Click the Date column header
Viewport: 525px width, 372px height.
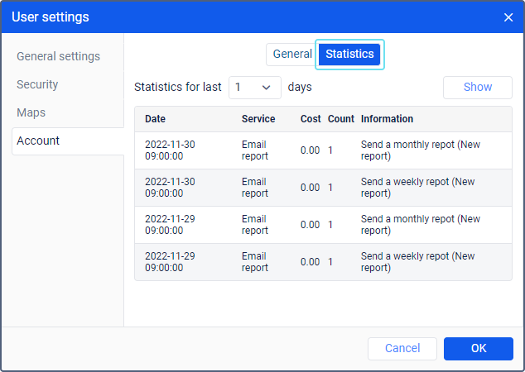tap(155, 119)
